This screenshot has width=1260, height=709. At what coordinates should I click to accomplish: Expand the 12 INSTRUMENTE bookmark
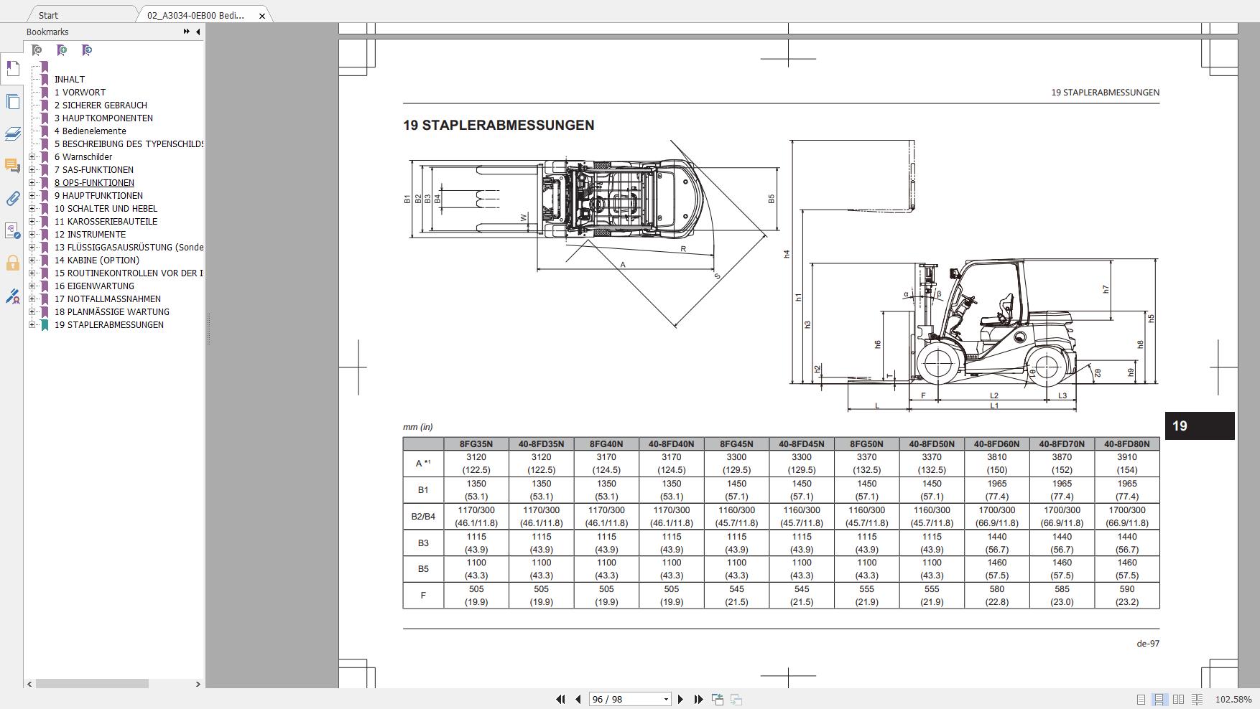(x=32, y=234)
